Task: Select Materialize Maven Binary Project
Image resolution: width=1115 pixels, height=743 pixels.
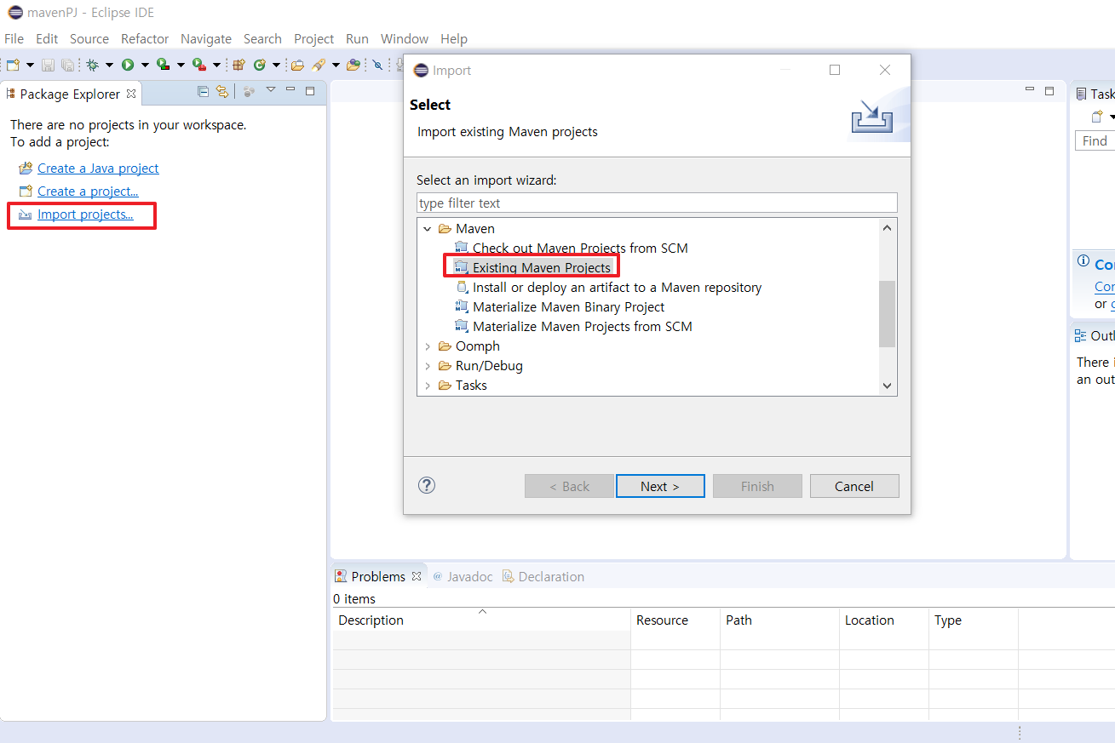Action: click(x=569, y=307)
